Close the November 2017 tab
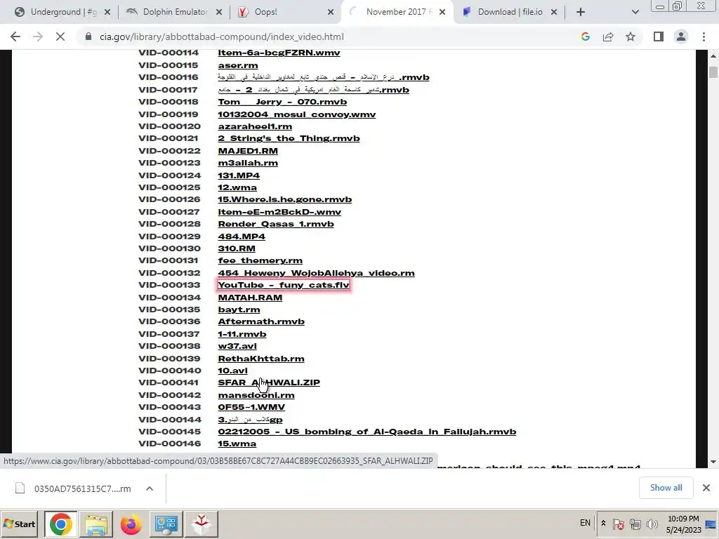 click(442, 12)
